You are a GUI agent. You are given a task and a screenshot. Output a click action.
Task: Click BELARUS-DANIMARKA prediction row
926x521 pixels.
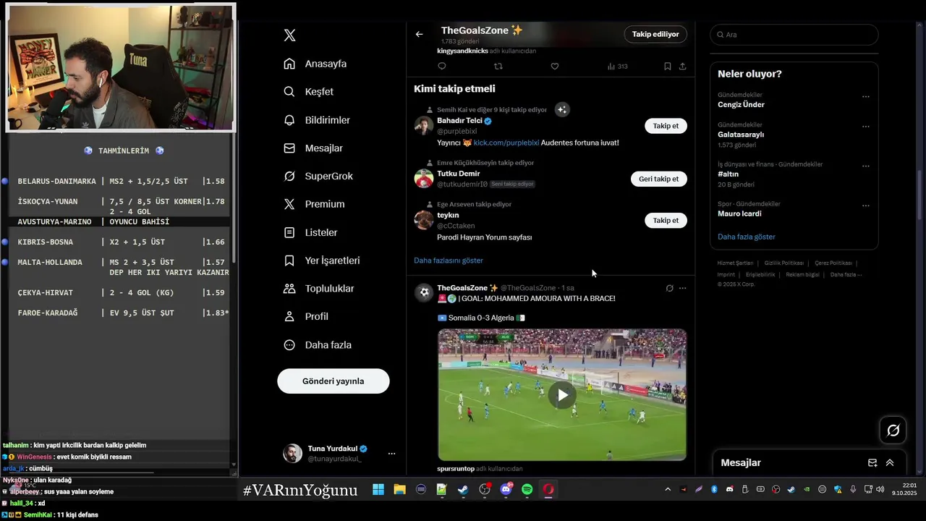(x=121, y=182)
